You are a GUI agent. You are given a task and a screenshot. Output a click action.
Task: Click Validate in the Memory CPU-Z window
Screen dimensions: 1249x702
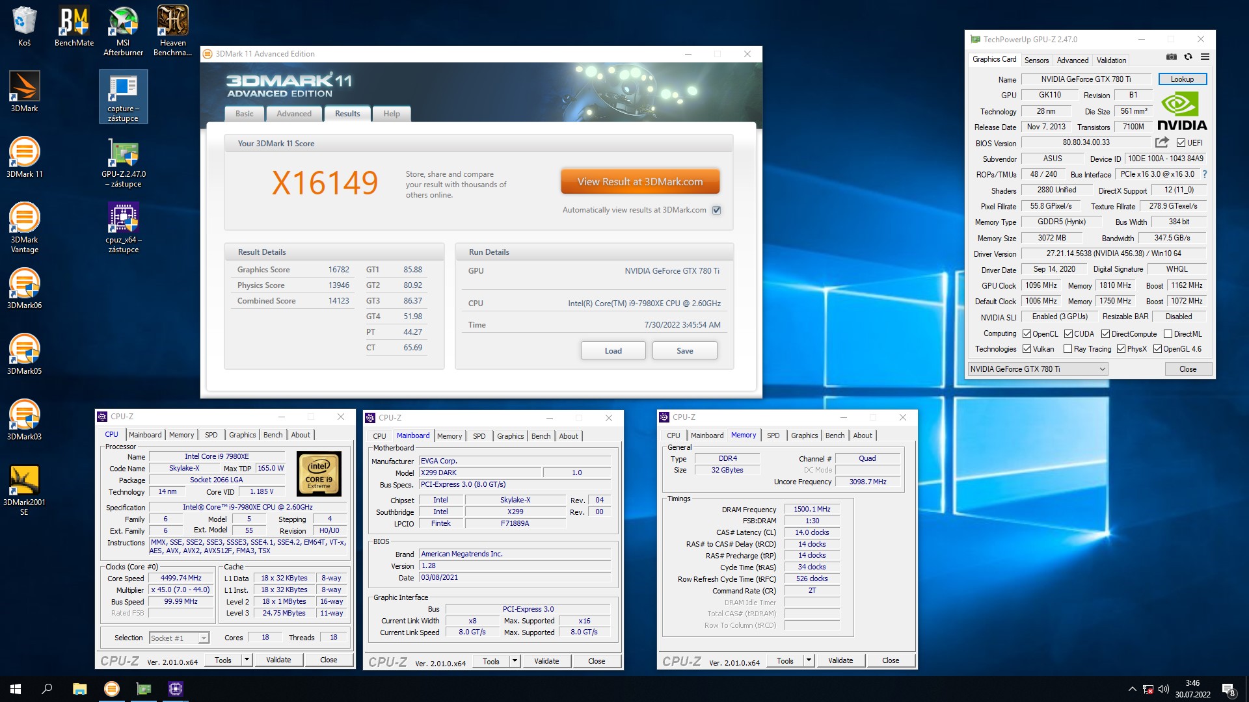point(840,660)
